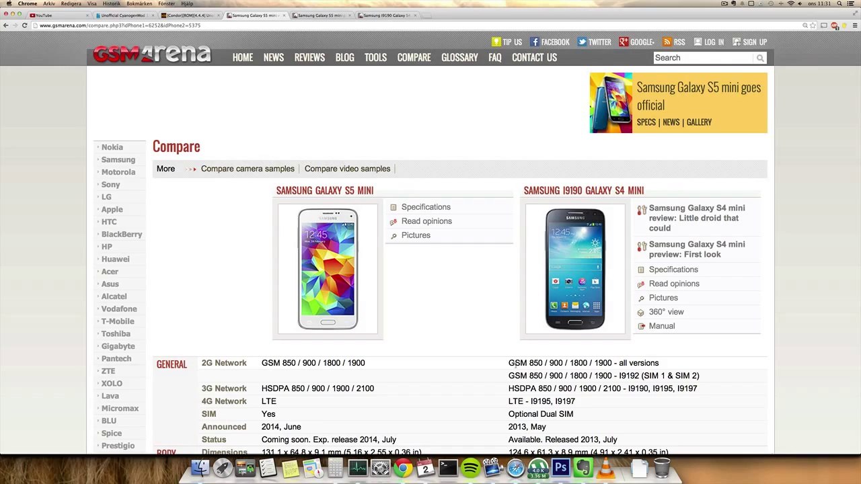
Task: Open Galaxy S5 mini Specifications link
Action: tap(426, 207)
